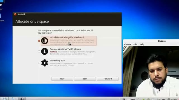Close the Install window with the red button

(x=15, y=14)
